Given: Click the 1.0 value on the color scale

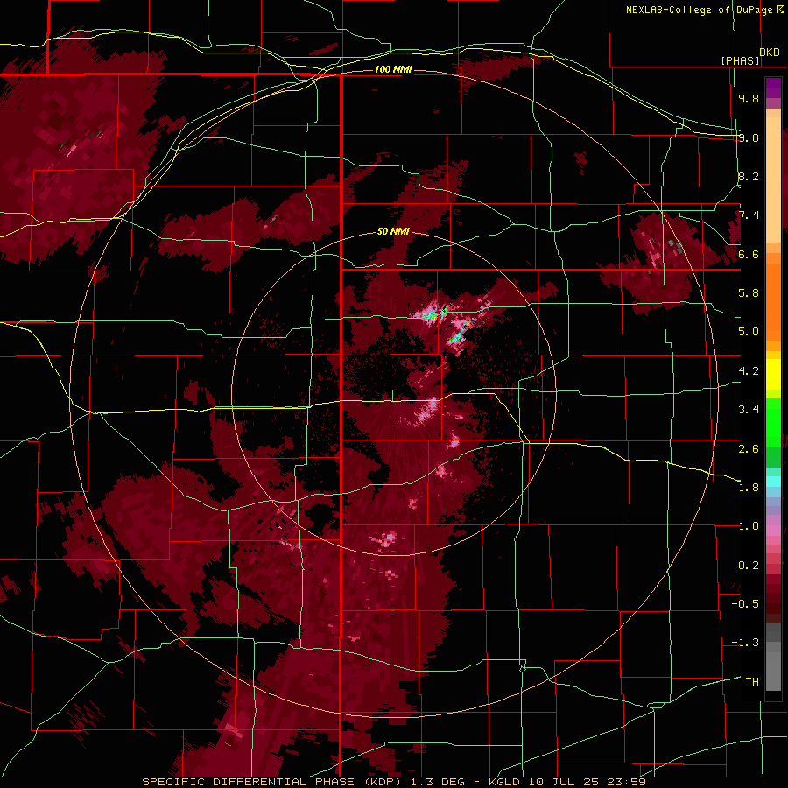Looking at the screenshot, I should coord(749,525).
